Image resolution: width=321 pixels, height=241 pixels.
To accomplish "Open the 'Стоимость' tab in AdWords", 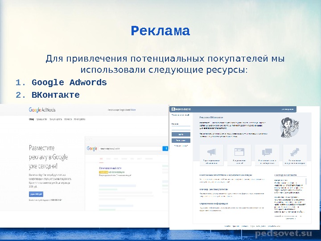I will pos(68,119).
